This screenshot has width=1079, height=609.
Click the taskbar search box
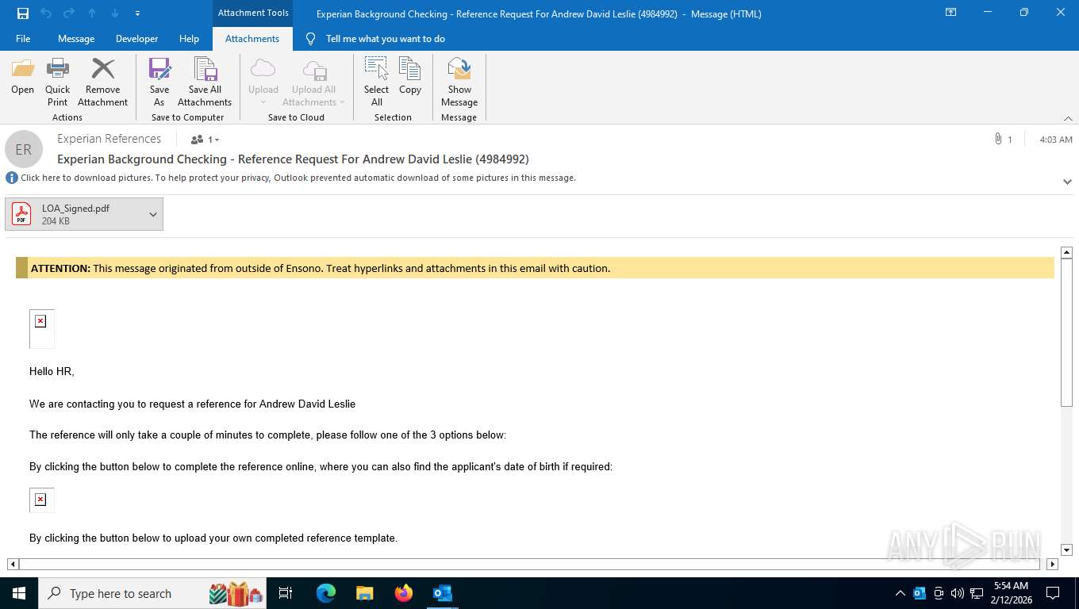point(152,593)
